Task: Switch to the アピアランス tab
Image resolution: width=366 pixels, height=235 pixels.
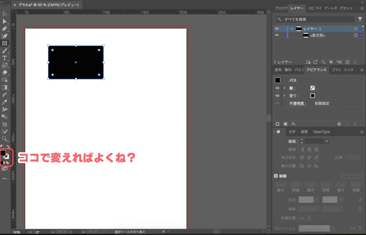Action: (317, 70)
